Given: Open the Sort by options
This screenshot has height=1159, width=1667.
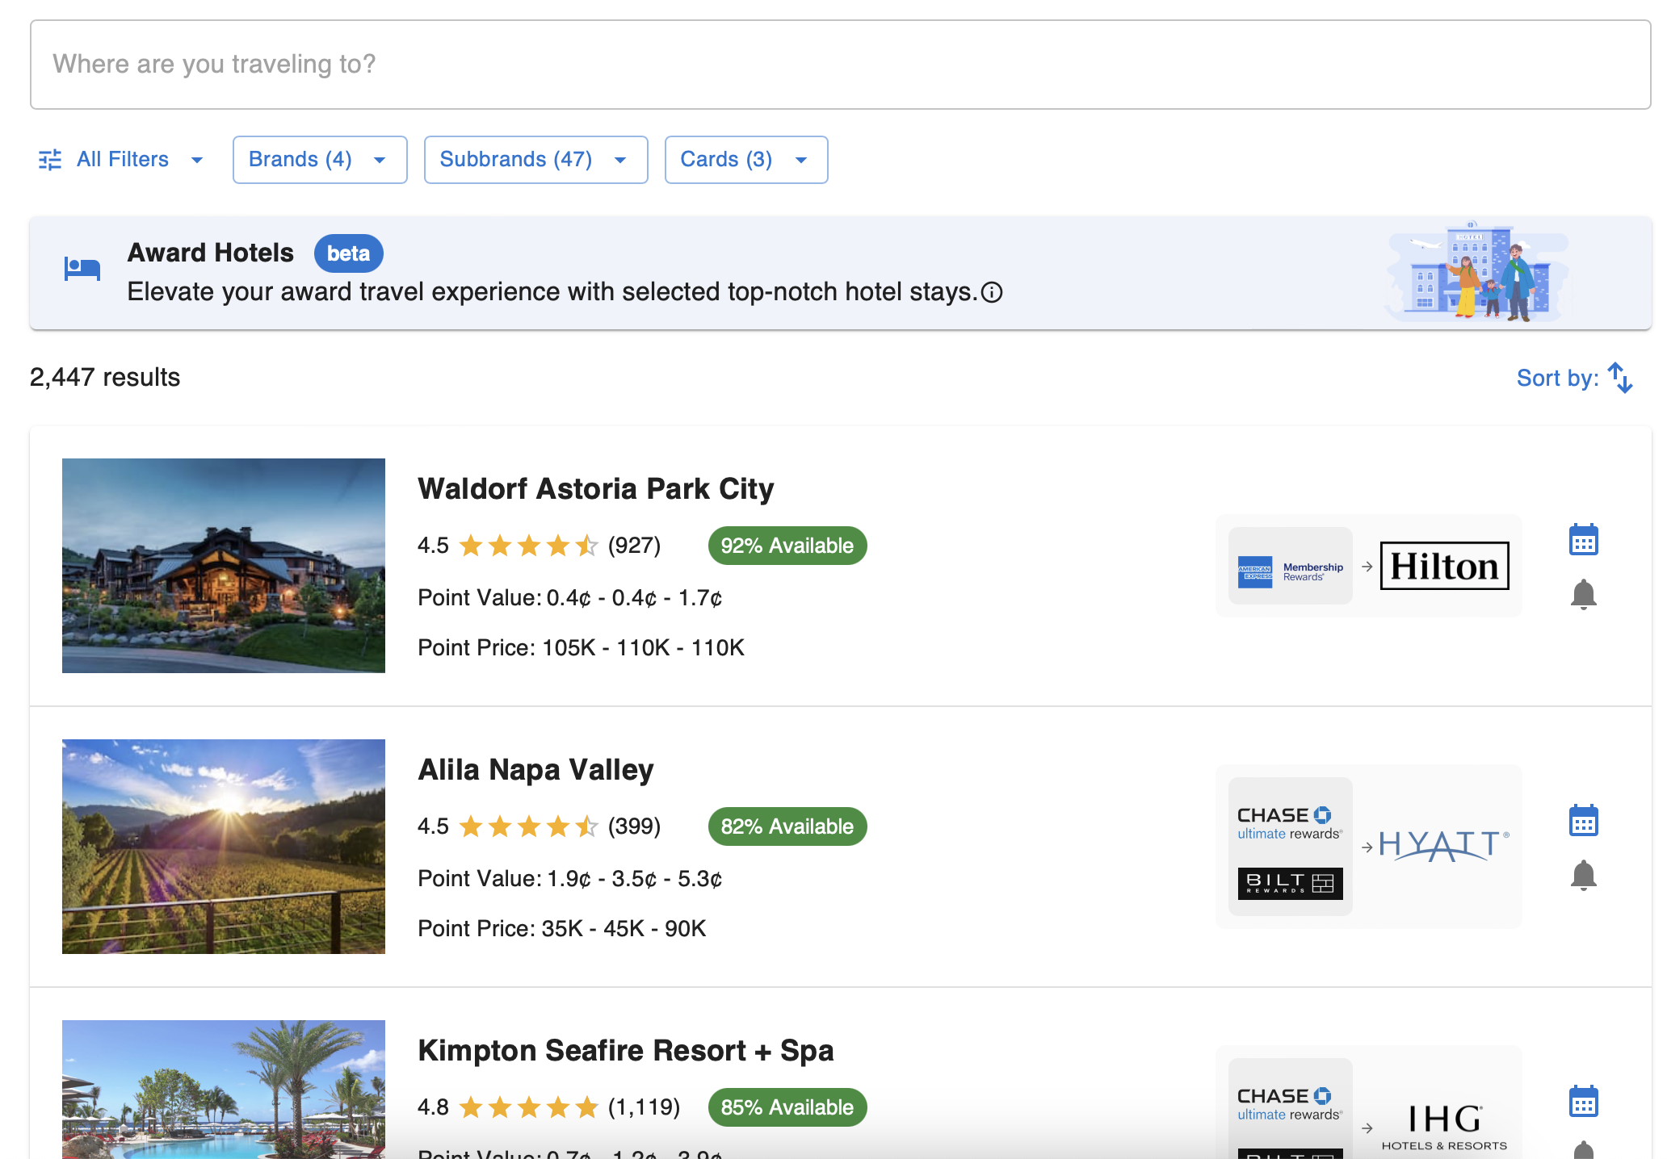Looking at the screenshot, I should click(1574, 378).
